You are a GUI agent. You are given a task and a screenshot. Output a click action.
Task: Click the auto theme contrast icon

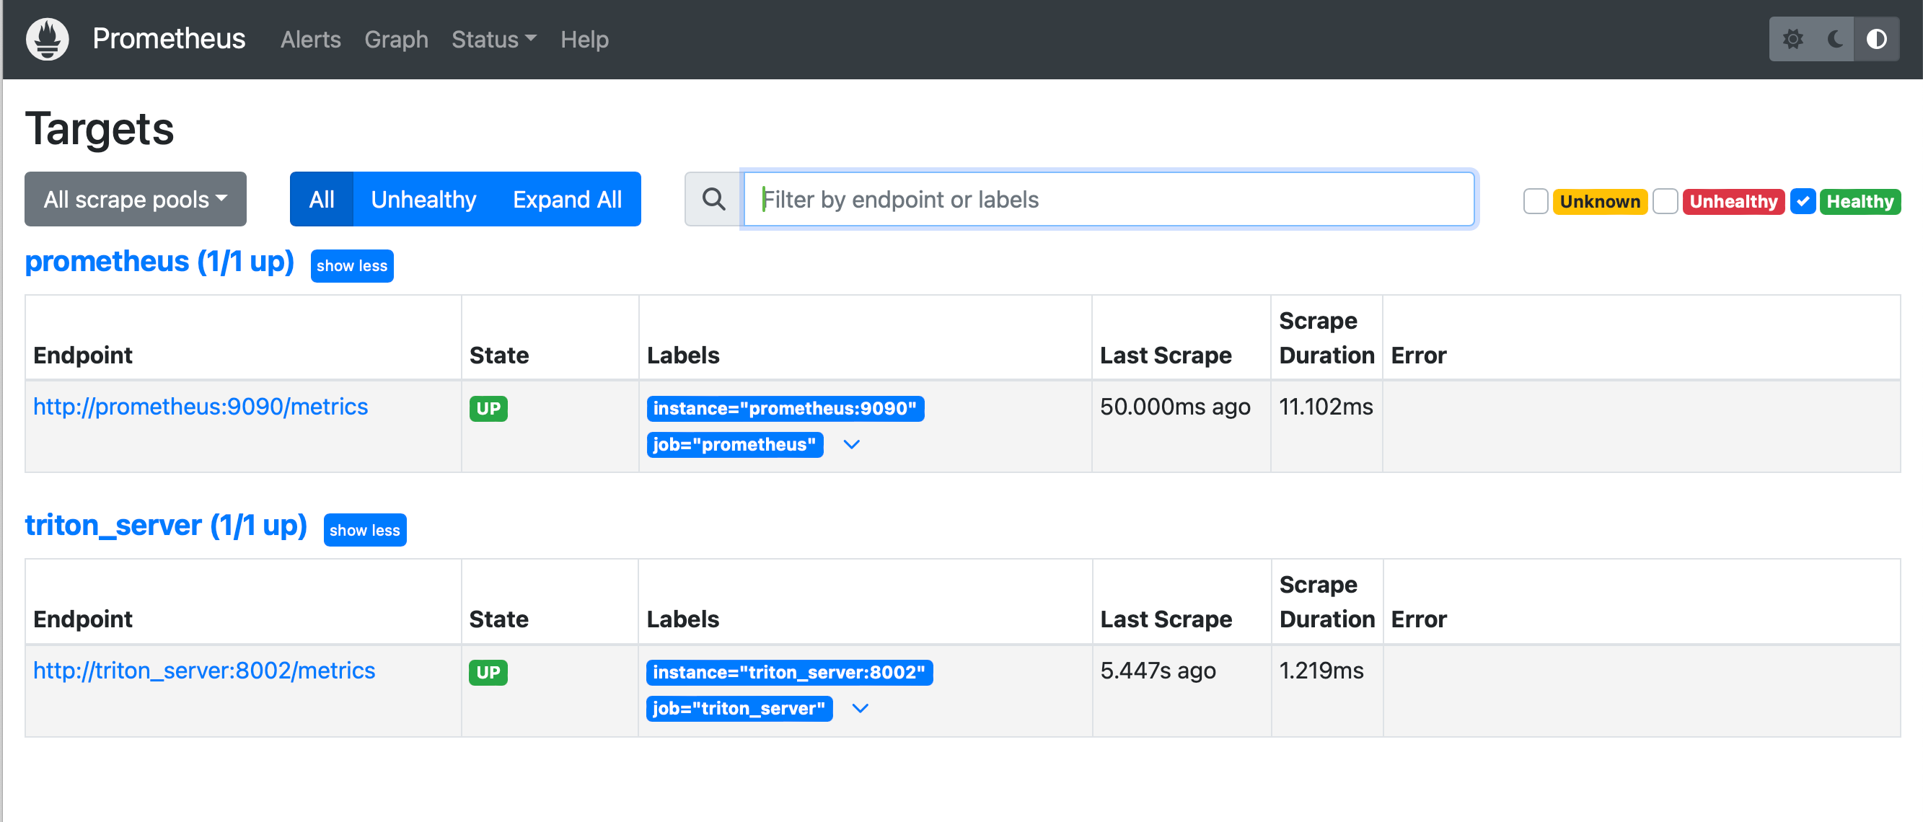tap(1877, 39)
